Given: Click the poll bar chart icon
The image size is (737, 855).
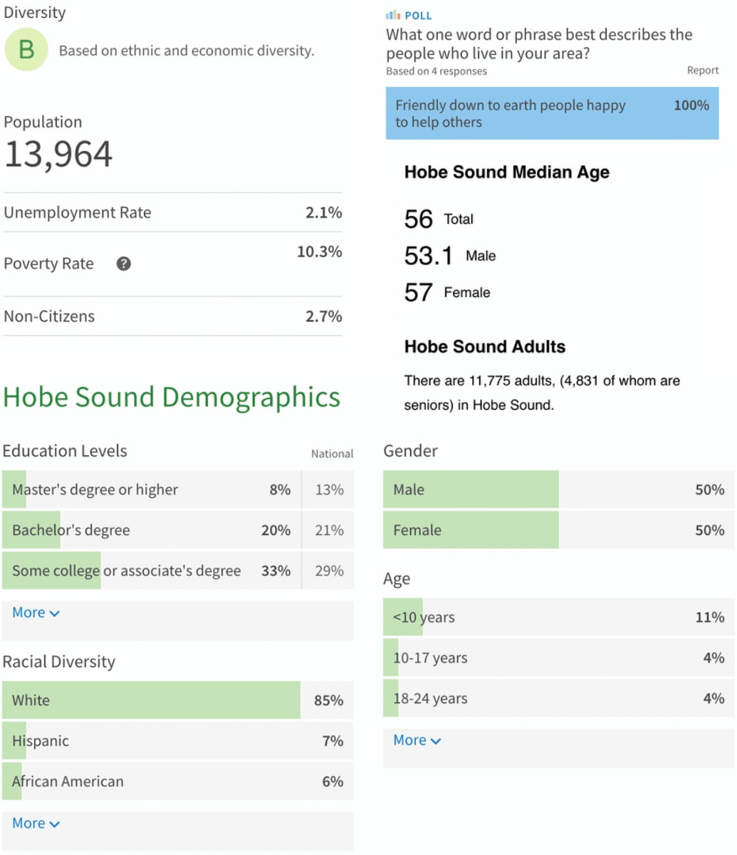Looking at the screenshot, I should click(x=392, y=15).
